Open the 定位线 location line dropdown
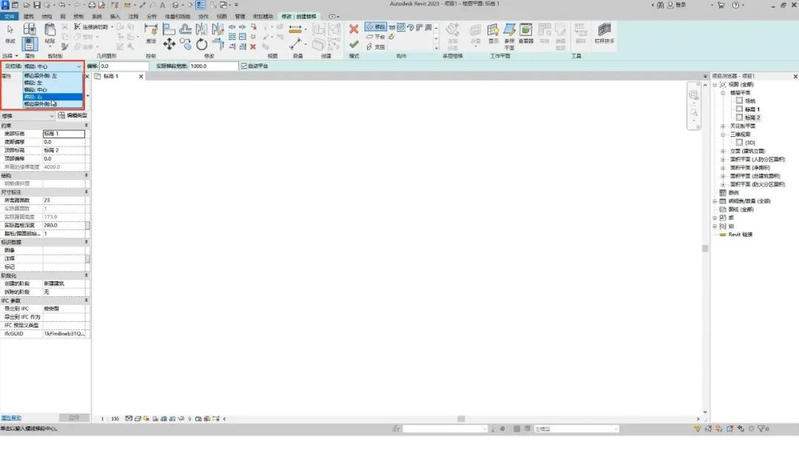Image resolution: width=799 pixels, height=450 pixels. [x=52, y=67]
